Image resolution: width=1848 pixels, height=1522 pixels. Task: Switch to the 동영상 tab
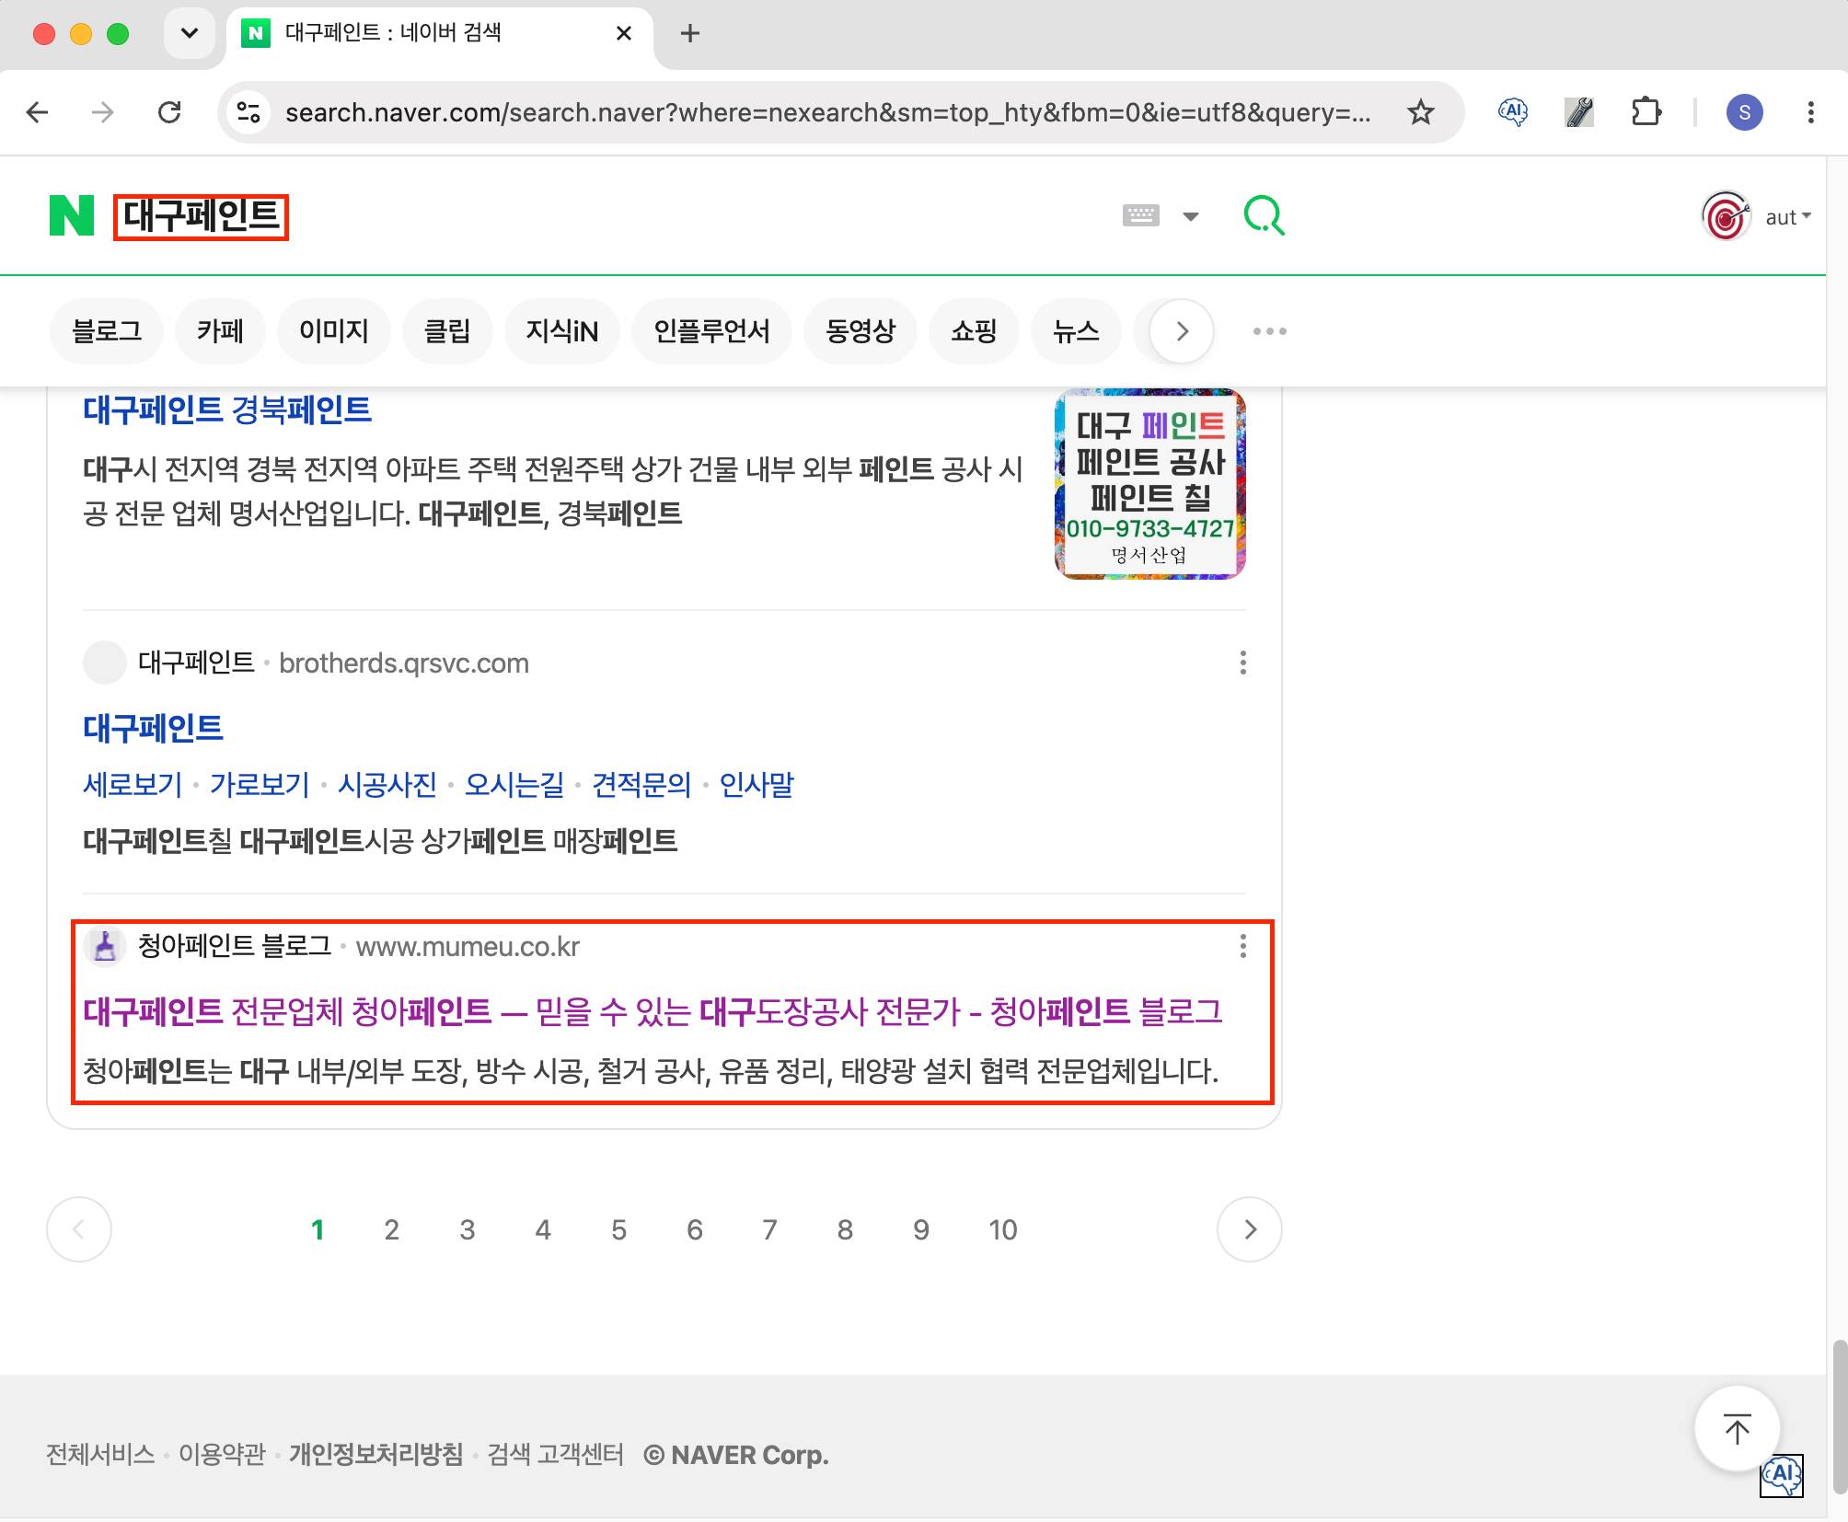click(x=860, y=331)
